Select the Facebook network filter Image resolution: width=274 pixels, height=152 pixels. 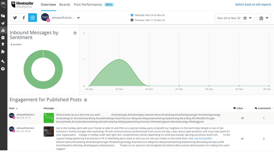tap(24, 18)
